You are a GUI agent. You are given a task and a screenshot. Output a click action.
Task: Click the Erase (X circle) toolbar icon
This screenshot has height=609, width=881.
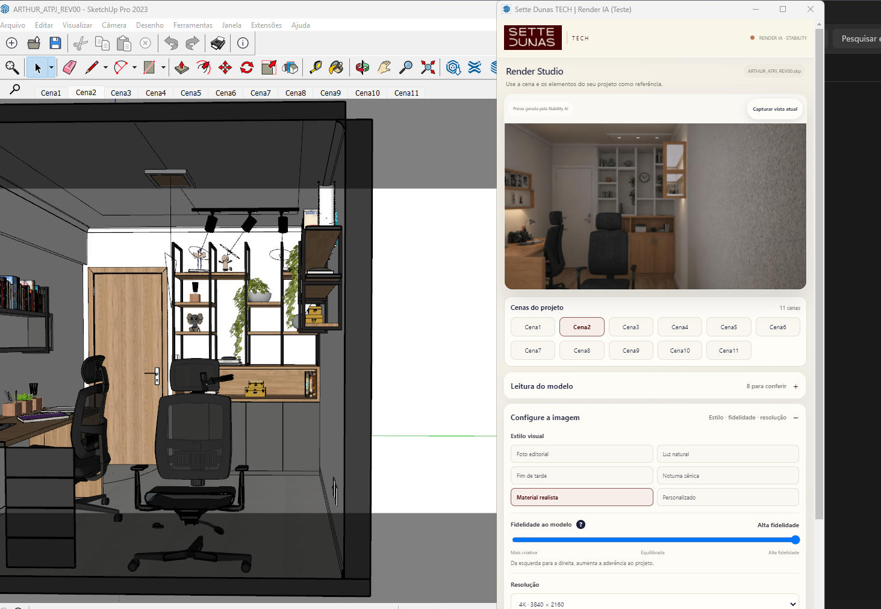[145, 43]
